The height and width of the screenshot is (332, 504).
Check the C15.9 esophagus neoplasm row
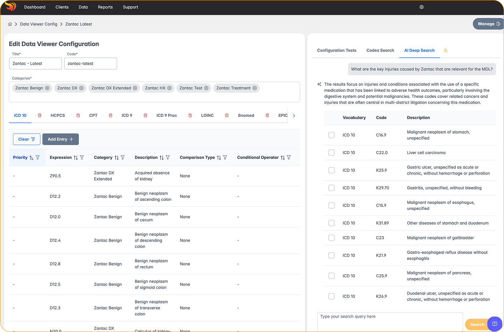coord(331,205)
